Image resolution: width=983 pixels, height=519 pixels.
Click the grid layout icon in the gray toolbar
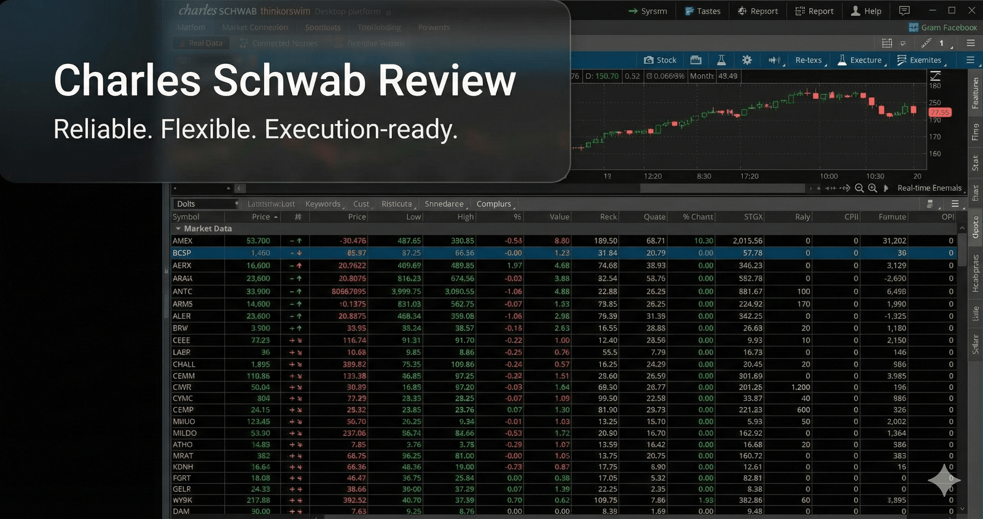click(887, 43)
